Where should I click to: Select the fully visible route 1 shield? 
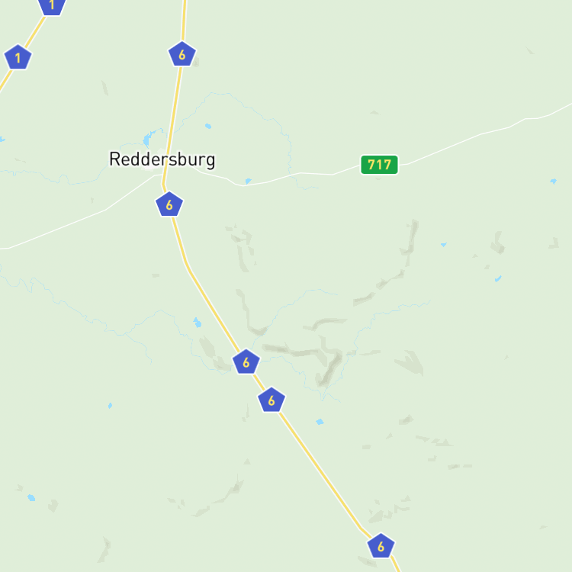tap(18, 57)
